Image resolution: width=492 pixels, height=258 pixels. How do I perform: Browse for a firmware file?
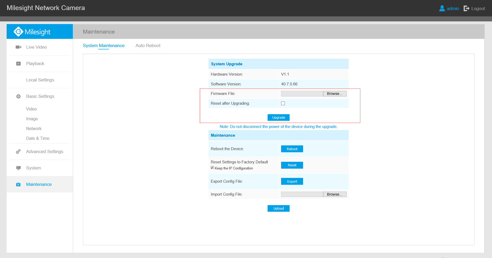coord(335,94)
